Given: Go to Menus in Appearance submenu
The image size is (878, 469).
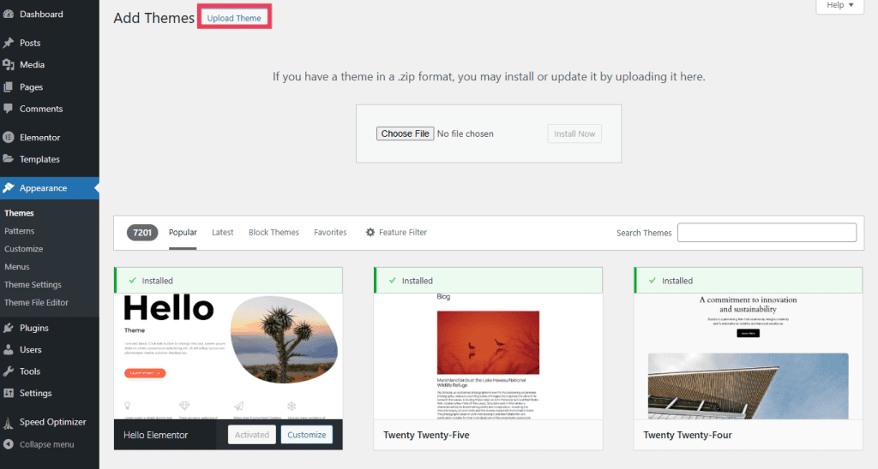Looking at the screenshot, I should coord(17,267).
